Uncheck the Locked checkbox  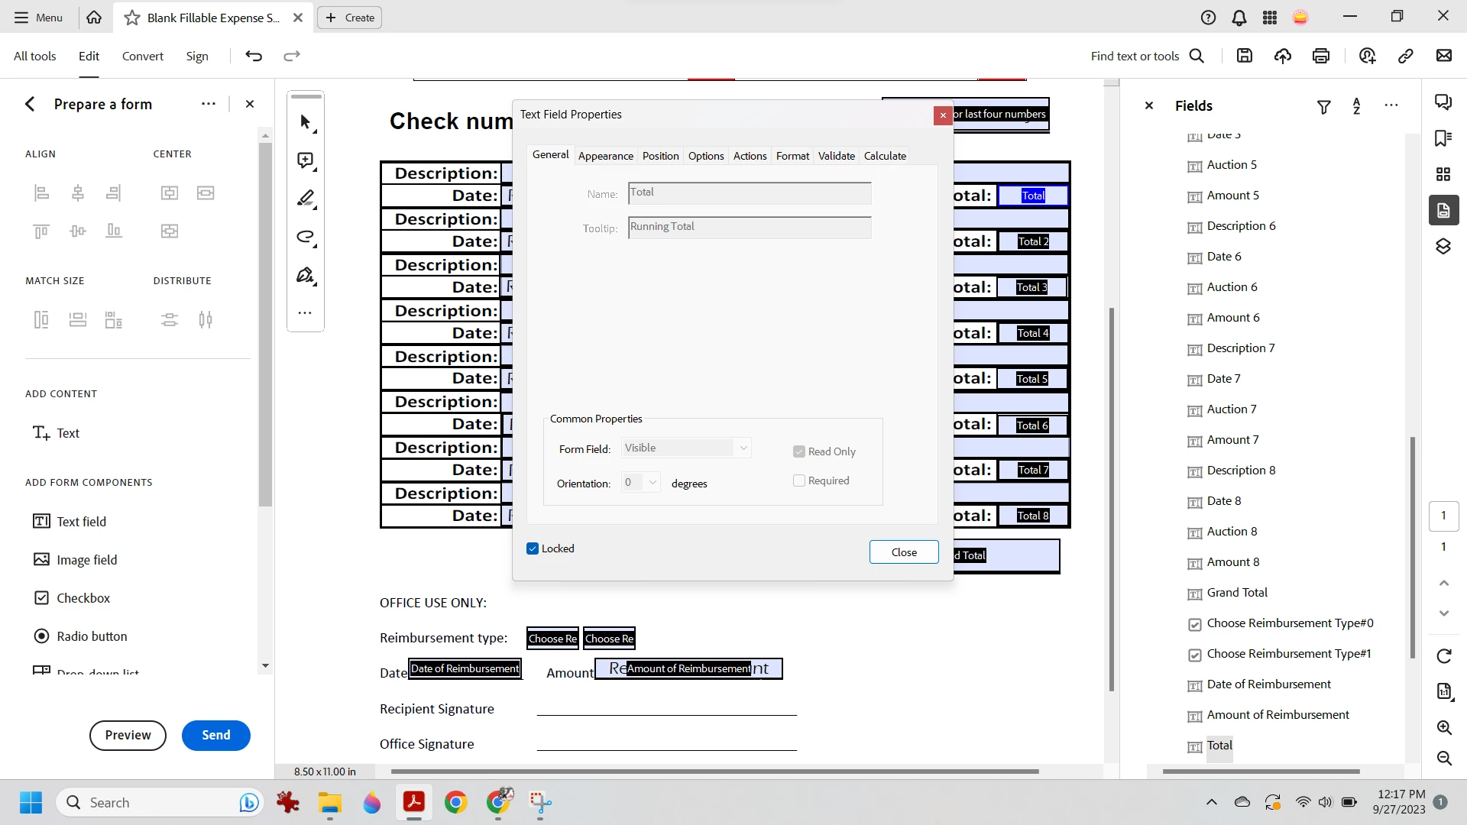click(533, 548)
